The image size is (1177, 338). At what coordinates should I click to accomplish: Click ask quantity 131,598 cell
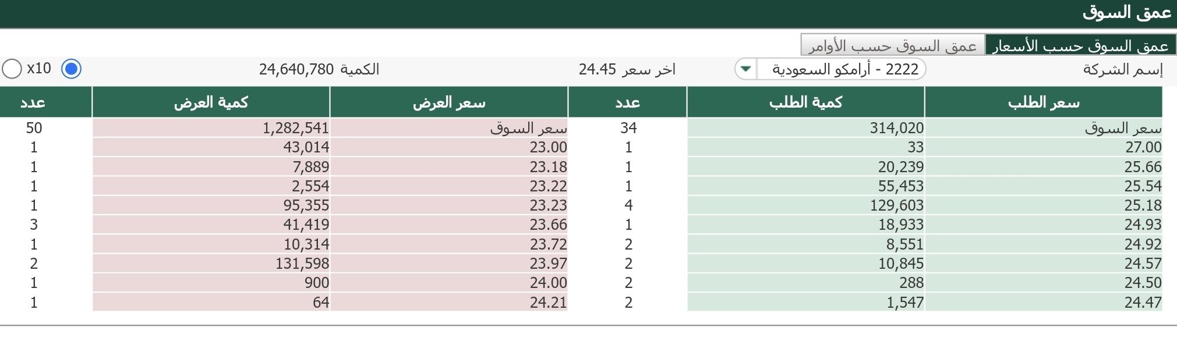(211, 264)
